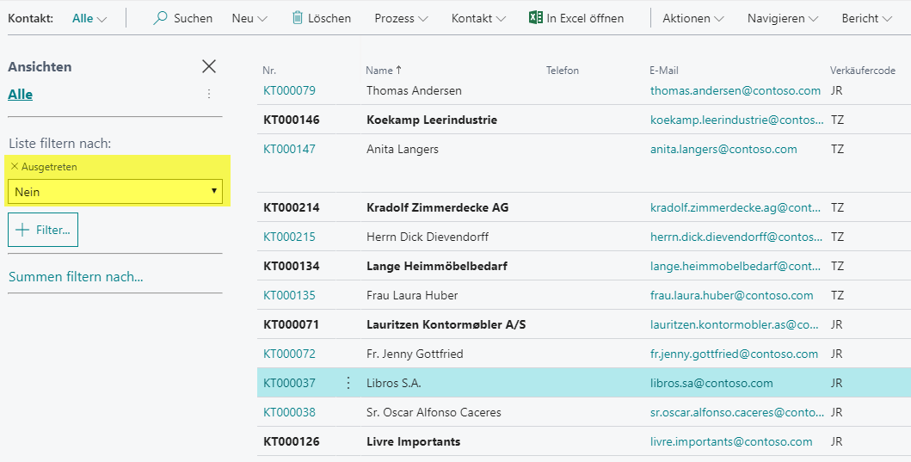This screenshot has width=911, height=462.
Task: Click the plus icon of Filter button
Action: (x=22, y=230)
